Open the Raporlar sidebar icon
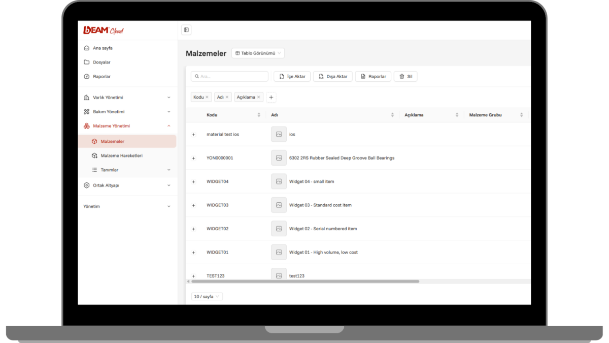Image resolution: width=609 pixels, height=343 pixels. coord(86,76)
